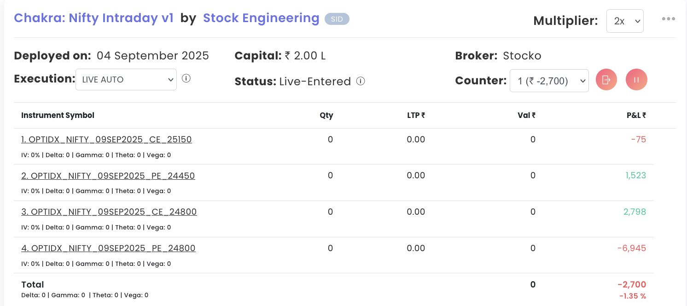Click the exit position icon button
687x306 pixels.
(606, 80)
